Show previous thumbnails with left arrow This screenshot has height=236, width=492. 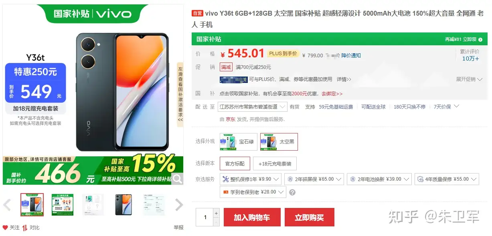pyautogui.click(x=7, y=205)
